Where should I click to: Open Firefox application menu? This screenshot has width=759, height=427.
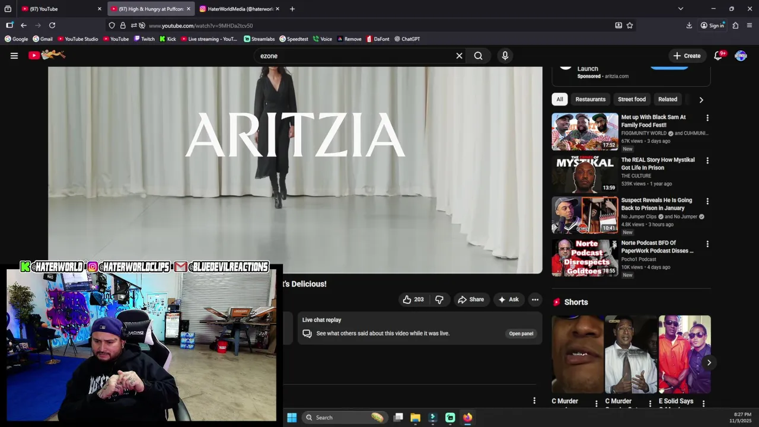750,26
